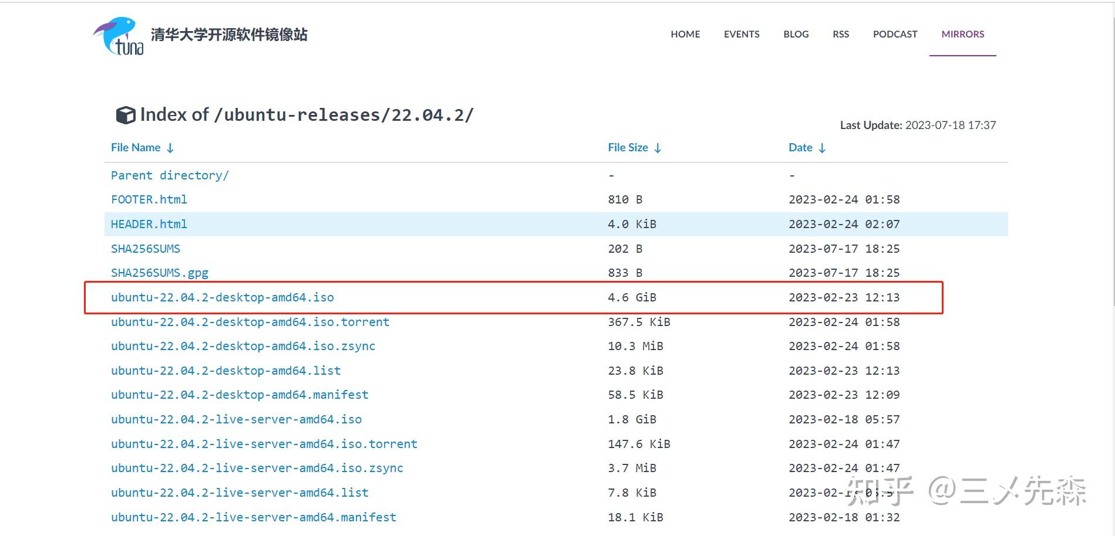
Task: Click Last Update 2023-07-18 17:37 text
Action: coord(918,125)
